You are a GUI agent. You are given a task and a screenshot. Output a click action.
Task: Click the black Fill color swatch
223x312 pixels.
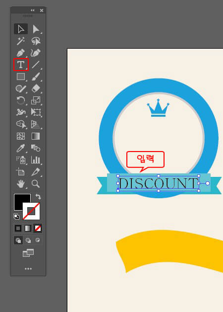[x=19, y=199]
